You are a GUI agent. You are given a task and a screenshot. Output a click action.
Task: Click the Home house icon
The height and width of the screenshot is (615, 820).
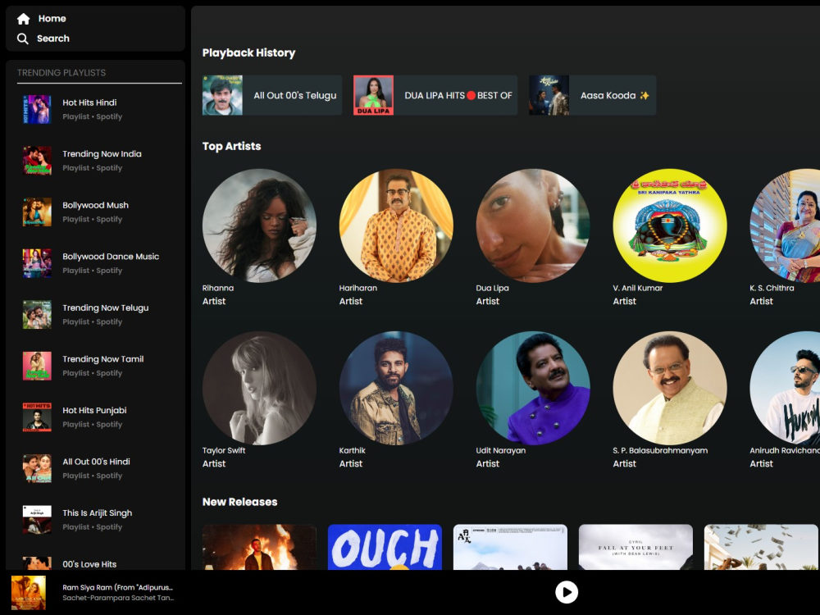click(23, 19)
